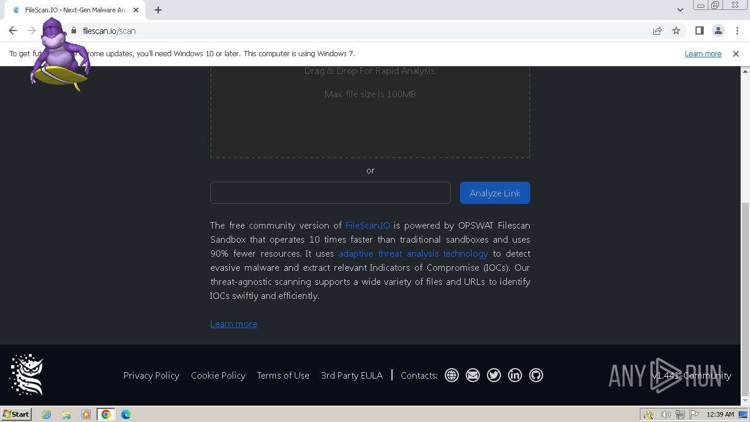Click the page vertical scrollbar thumb
This screenshot has width=750, height=422.
pos(745,299)
